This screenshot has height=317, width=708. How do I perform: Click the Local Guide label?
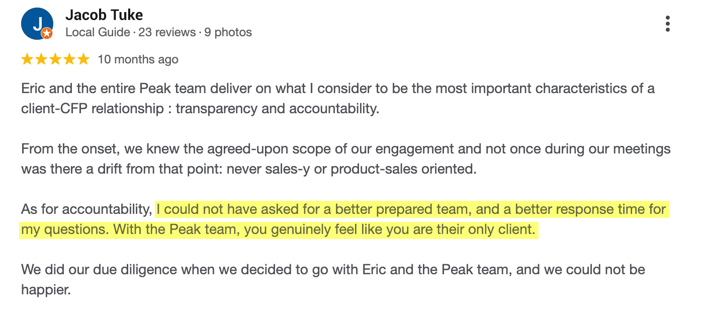pos(98,33)
